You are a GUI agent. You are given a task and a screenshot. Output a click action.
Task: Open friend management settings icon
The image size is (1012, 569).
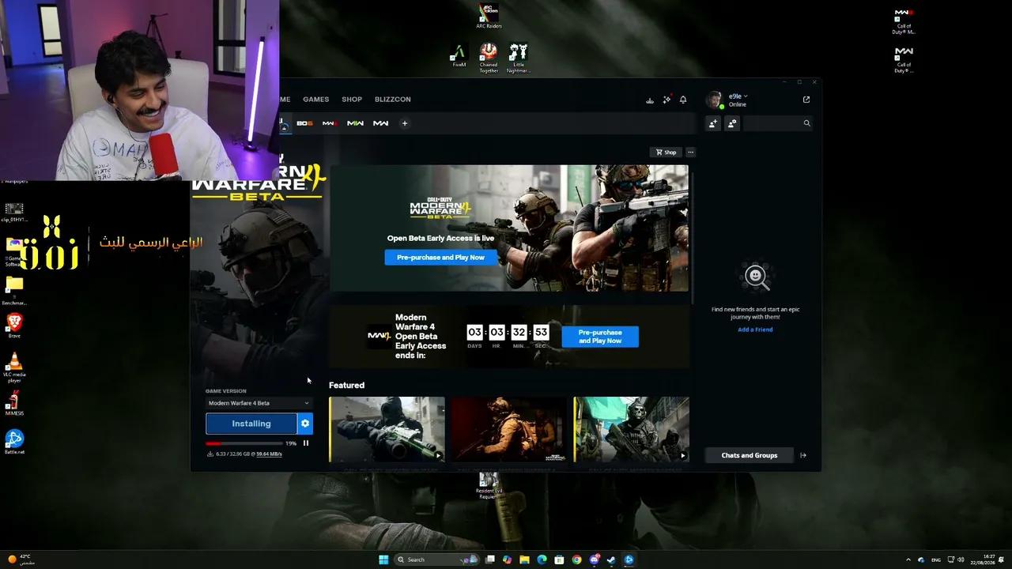(732, 123)
